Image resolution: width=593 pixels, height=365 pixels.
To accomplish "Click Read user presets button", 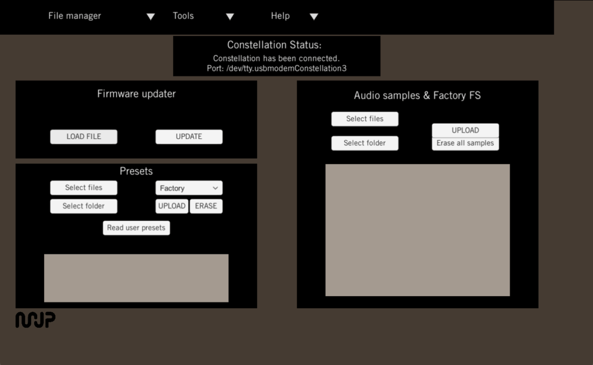I will 136,228.
